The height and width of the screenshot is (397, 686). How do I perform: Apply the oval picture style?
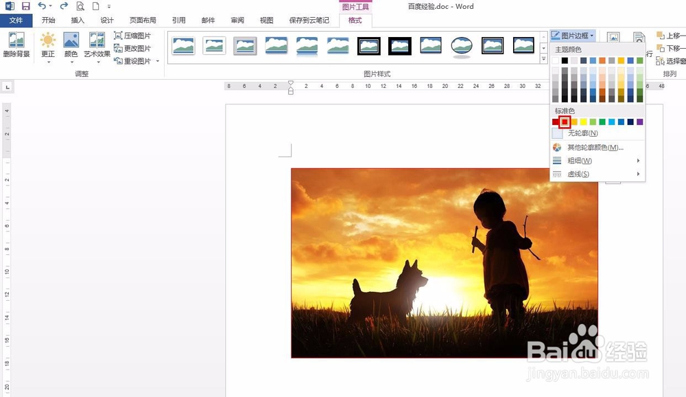[x=462, y=47]
